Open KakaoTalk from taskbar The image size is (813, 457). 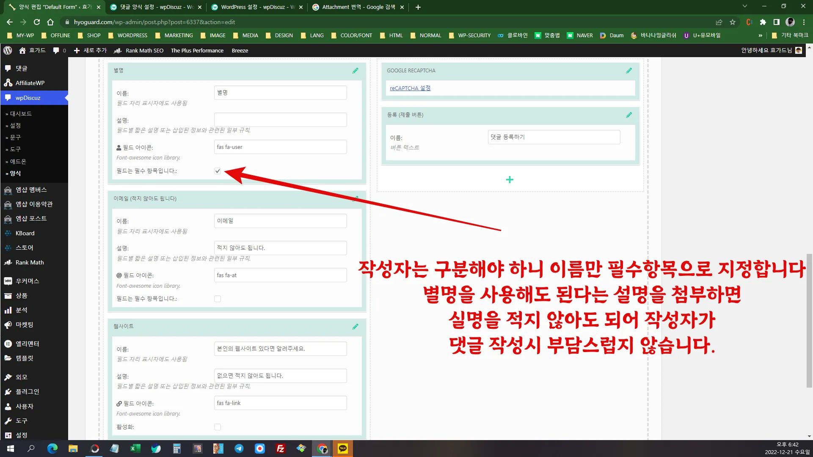coord(343,449)
